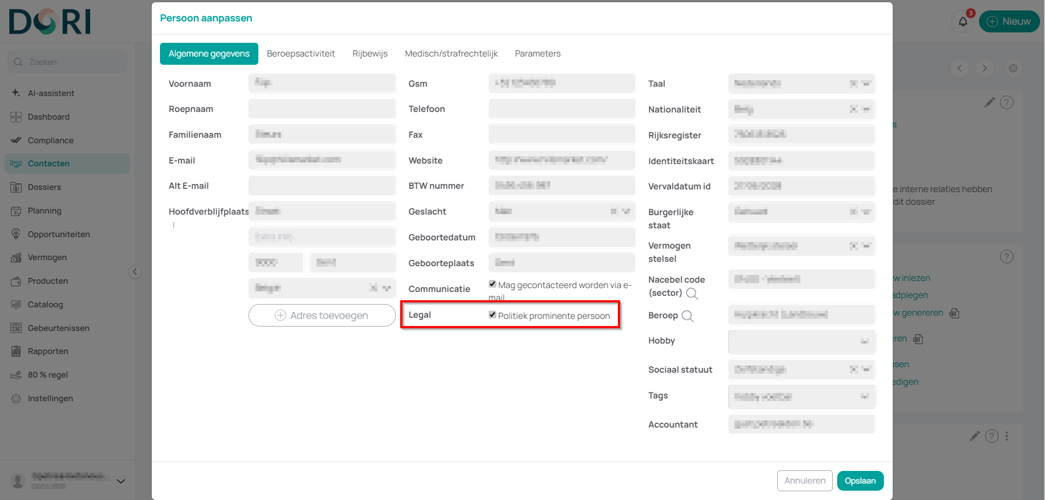Click the Opslaan button

click(860, 481)
